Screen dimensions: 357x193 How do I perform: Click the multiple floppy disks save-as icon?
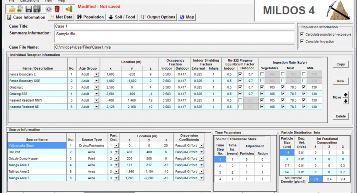point(37,9)
